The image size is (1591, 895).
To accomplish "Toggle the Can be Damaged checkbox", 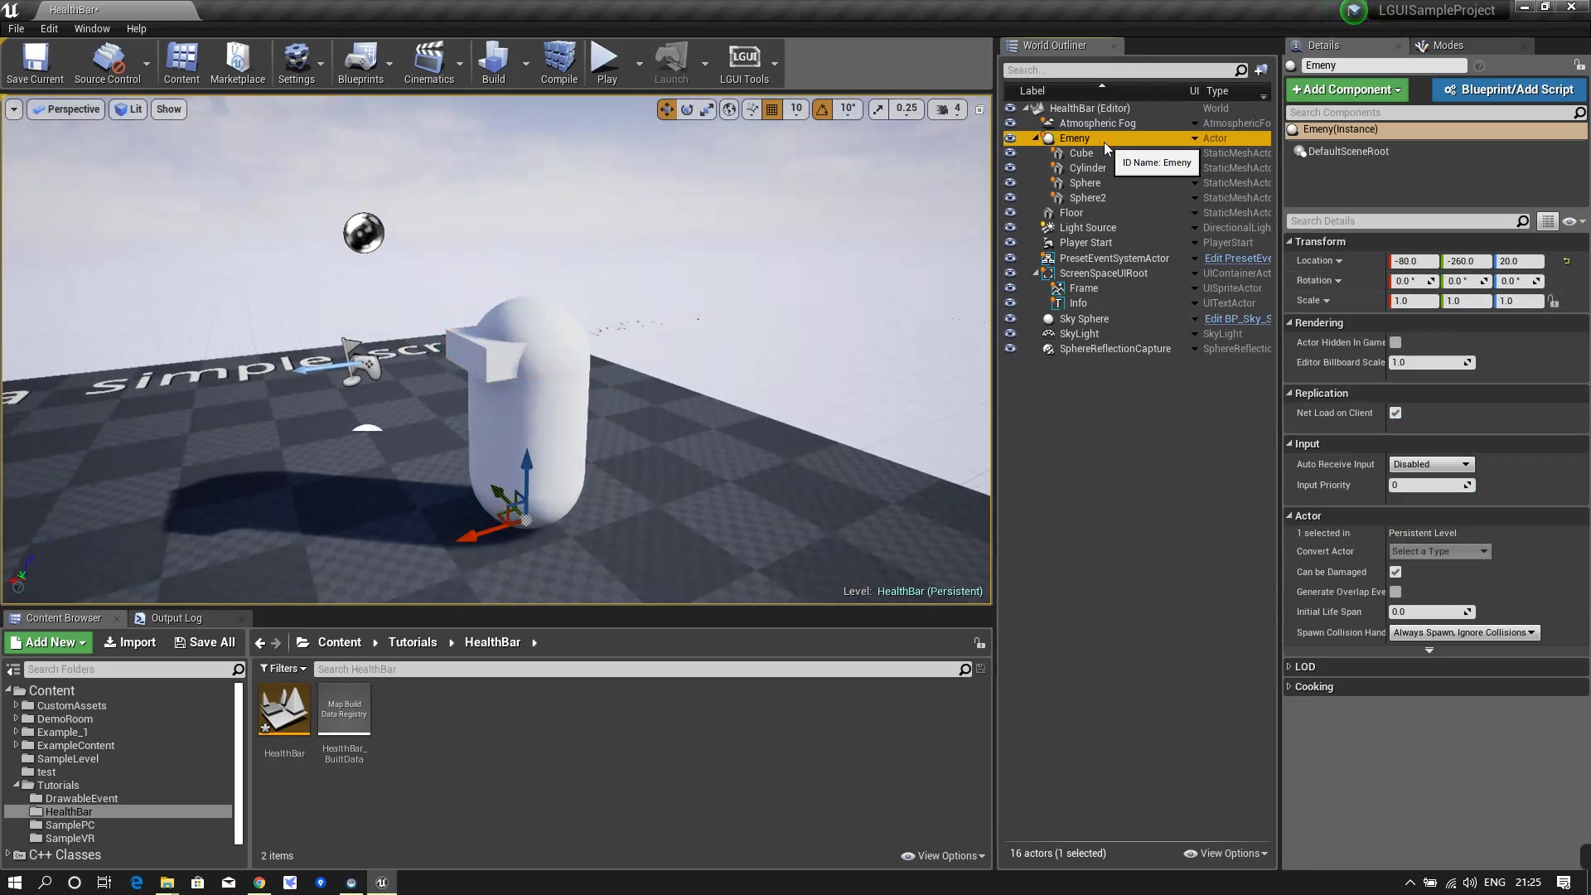I will pos(1395,572).
